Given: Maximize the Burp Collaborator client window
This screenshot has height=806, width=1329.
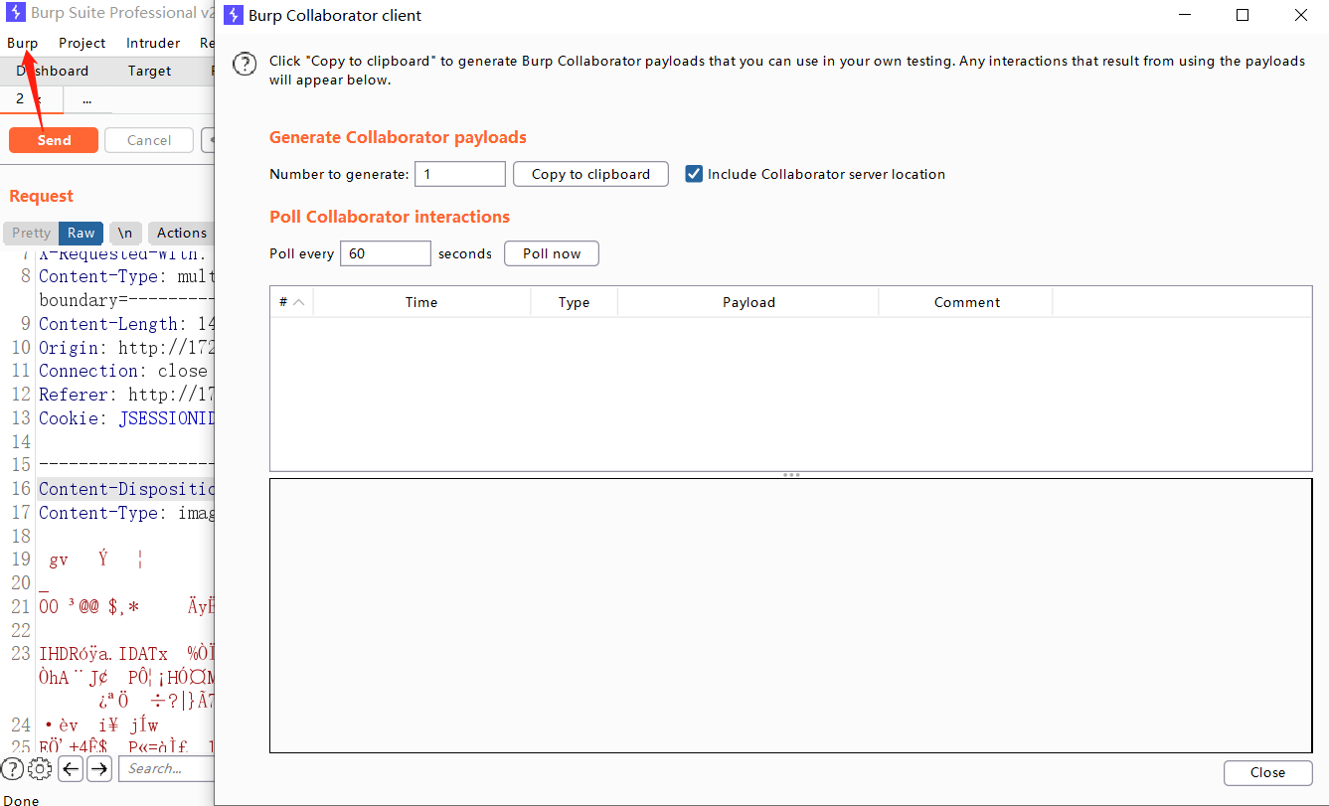Looking at the screenshot, I should pos(1243,15).
